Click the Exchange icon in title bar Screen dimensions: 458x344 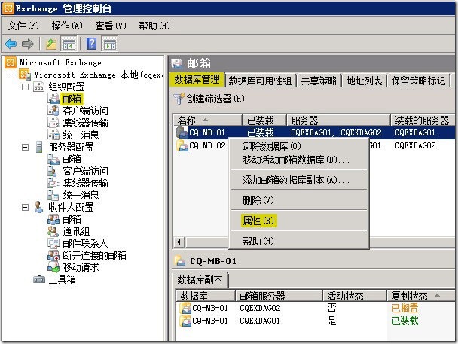[8, 8]
